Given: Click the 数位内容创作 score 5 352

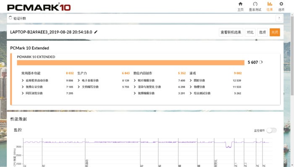Looking at the screenshot, I should pos(182,73).
